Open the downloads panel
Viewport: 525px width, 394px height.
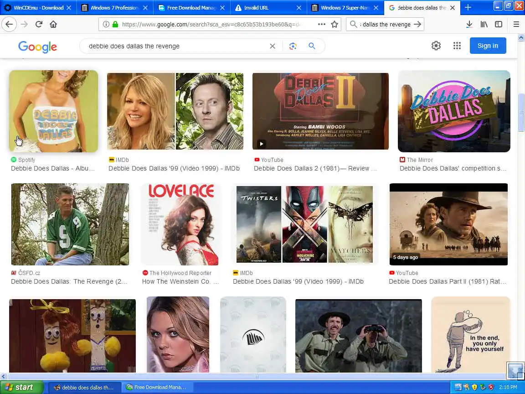coord(469,24)
